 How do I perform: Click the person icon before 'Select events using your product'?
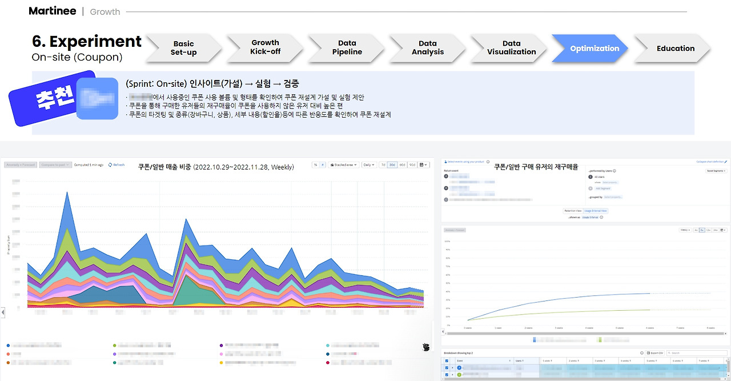point(445,162)
